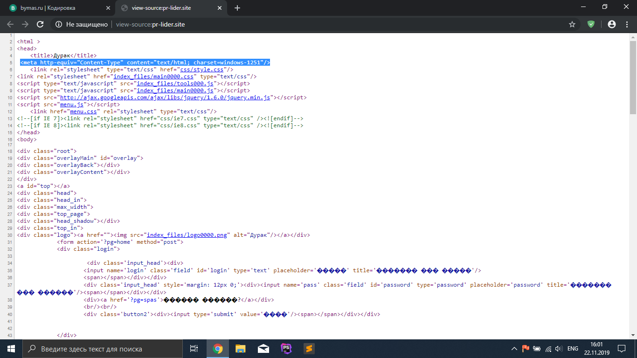Click the Not Secure site info icon

coord(59,24)
